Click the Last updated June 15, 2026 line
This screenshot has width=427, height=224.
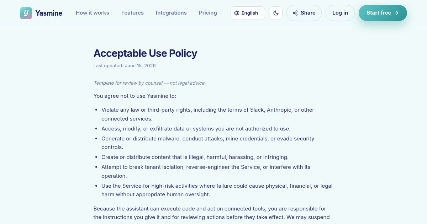pyautogui.click(x=125, y=66)
